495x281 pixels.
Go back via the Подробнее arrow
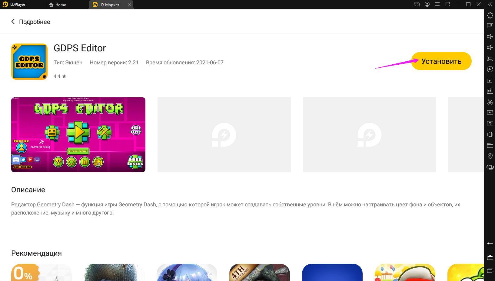[13, 21]
